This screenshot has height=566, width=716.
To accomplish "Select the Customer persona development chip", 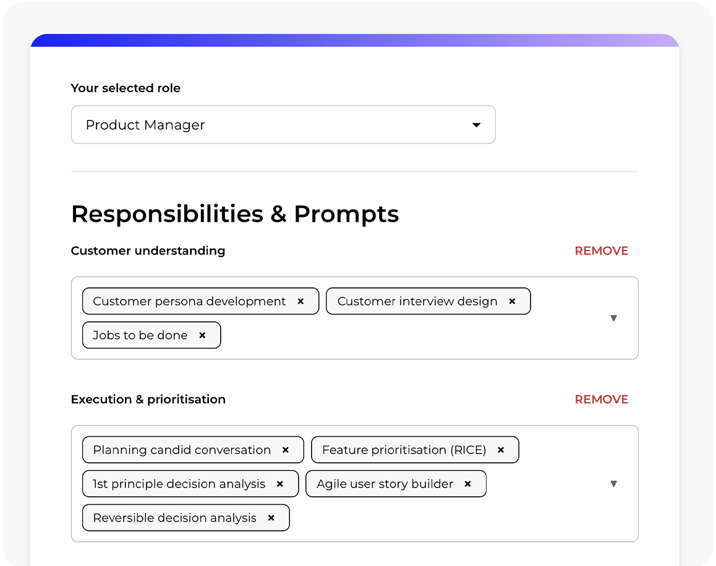I will 189,302.
